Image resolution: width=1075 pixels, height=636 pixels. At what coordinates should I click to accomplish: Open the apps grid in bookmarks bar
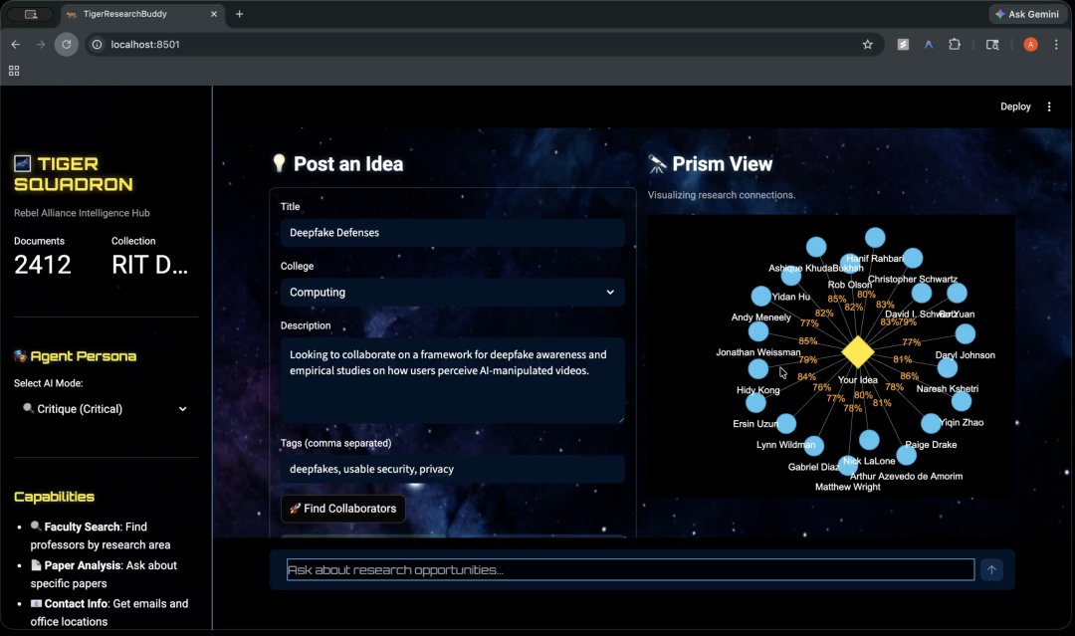coord(14,71)
